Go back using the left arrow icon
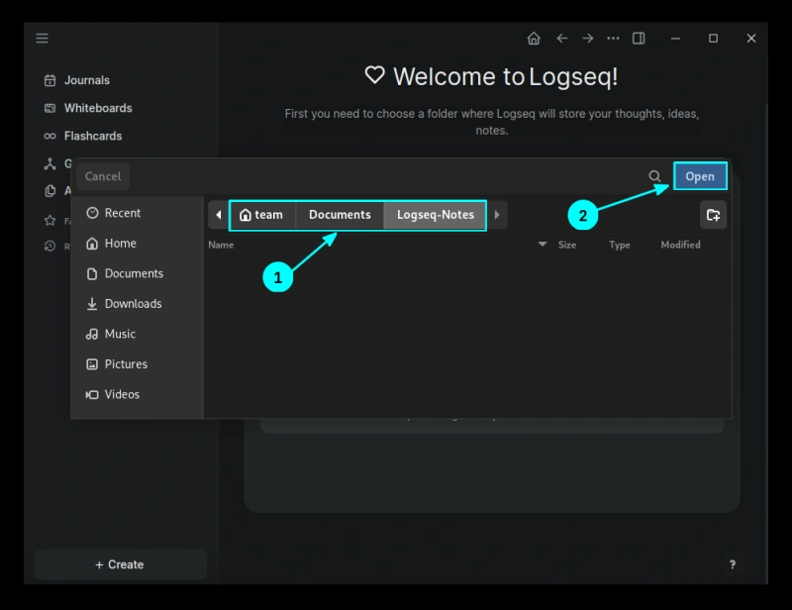Viewport: 792px width, 610px height. [561, 39]
